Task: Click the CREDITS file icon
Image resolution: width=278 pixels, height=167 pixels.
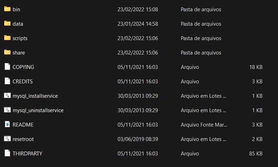Action: click(x=7, y=81)
